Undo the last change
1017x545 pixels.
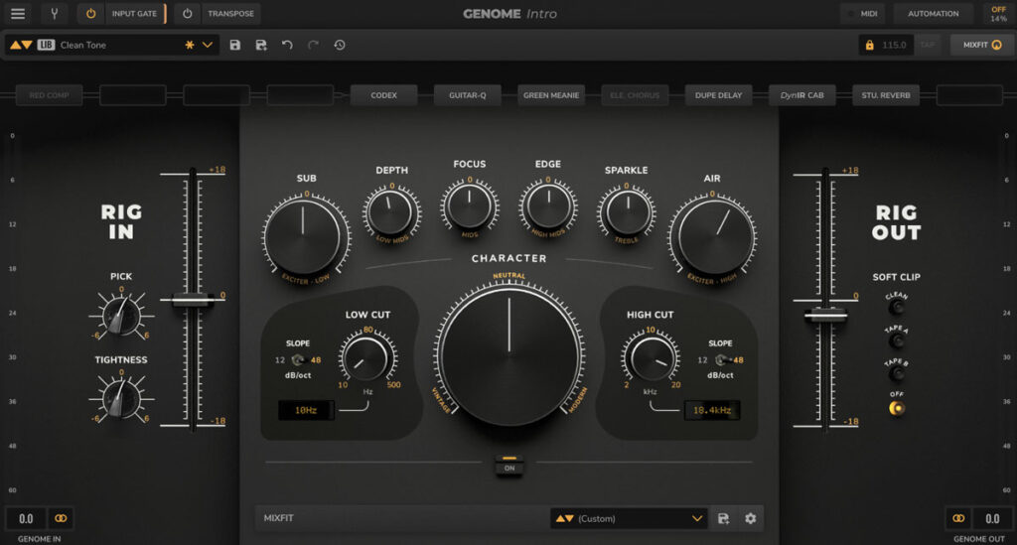click(x=287, y=45)
